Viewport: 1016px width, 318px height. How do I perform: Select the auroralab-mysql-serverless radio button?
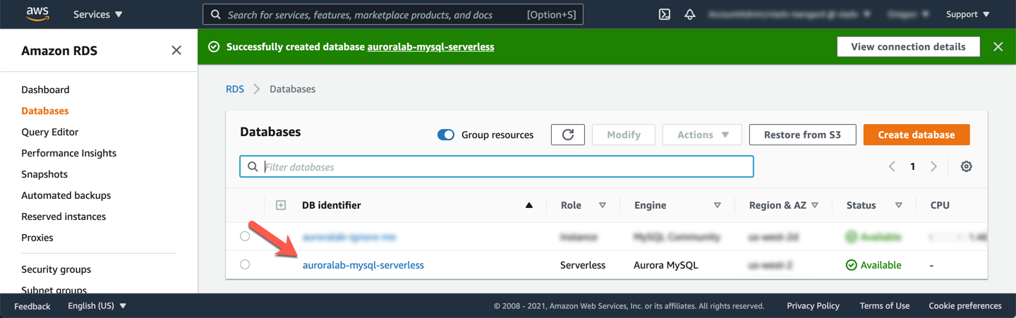pos(245,264)
